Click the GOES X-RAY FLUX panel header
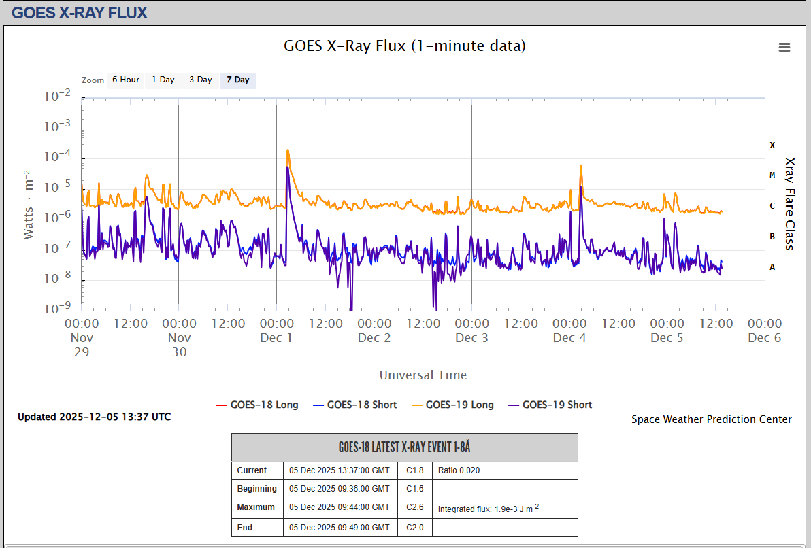Image resolution: width=811 pixels, height=548 pixels. [80, 12]
